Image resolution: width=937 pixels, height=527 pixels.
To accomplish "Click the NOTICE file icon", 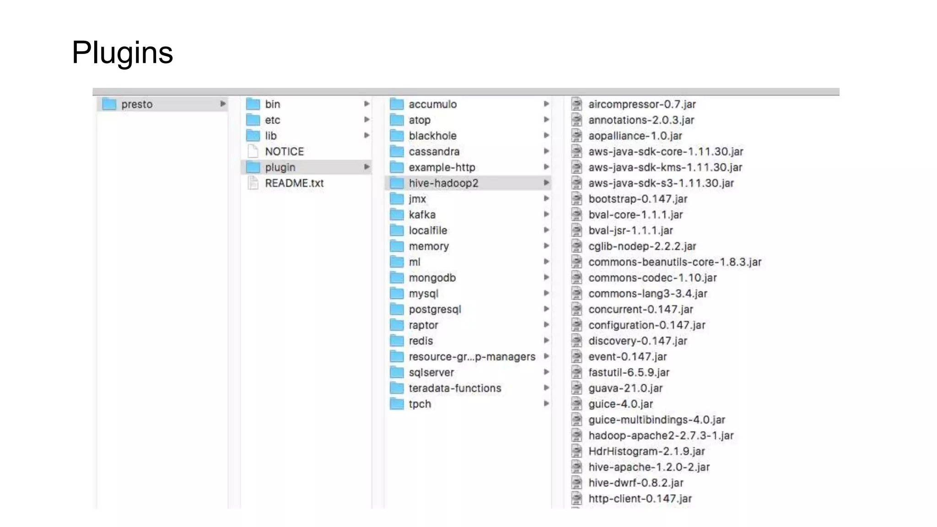I will point(253,151).
